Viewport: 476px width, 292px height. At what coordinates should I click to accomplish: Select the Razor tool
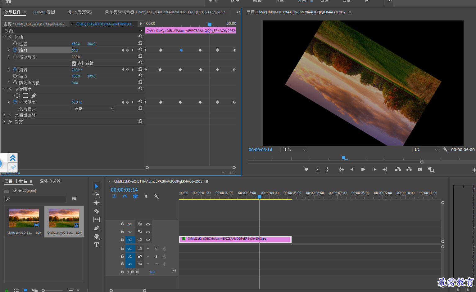coord(97,211)
